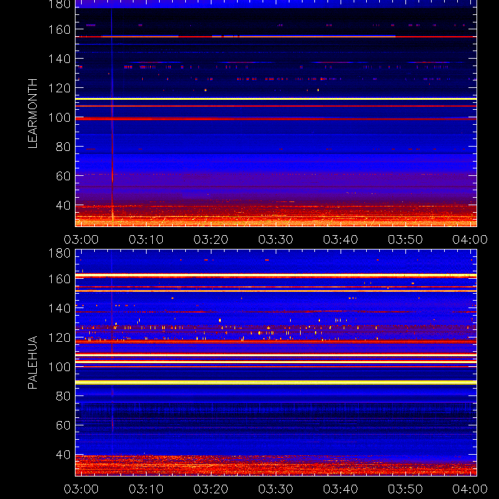The height and width of the screenshot is (499, 499).
Task: Select the 40 frequency label on Learmonth plot
Action: click(63, 205)
